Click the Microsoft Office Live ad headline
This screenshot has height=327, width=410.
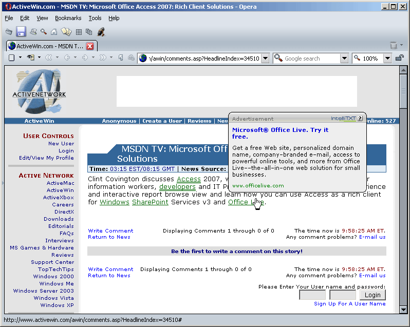[x=280, y=133]
